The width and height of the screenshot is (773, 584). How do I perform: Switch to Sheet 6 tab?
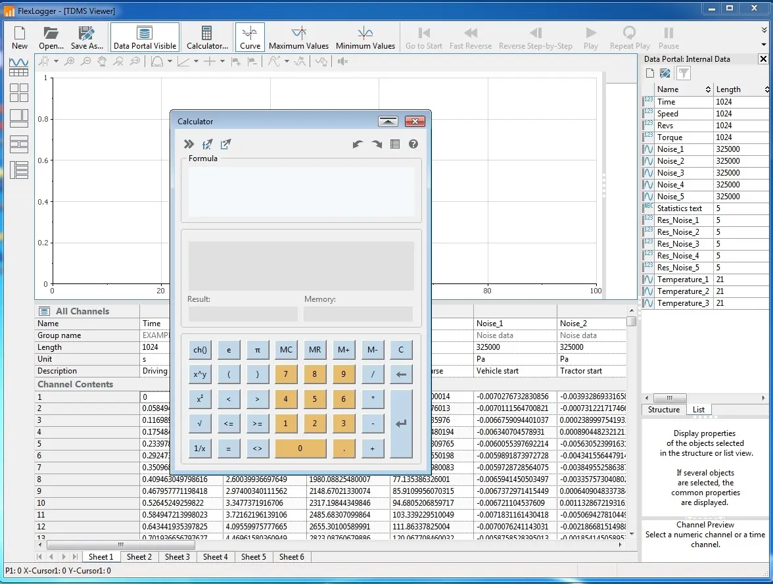pos(291,557)
